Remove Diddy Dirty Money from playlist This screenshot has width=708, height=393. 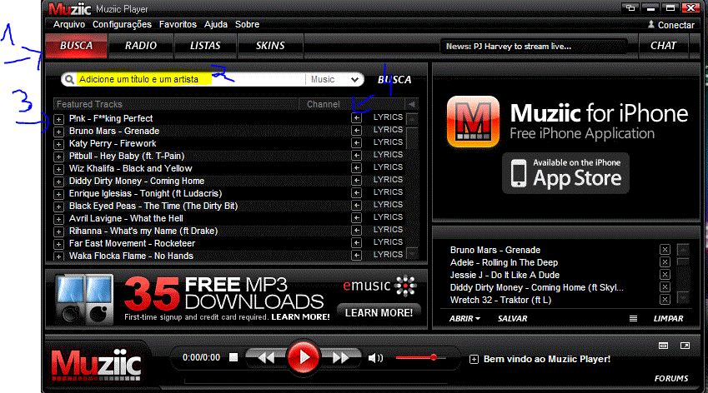[x=665, y=287]
